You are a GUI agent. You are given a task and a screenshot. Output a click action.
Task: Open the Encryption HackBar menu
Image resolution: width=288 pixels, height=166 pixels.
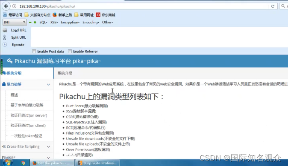70,22
